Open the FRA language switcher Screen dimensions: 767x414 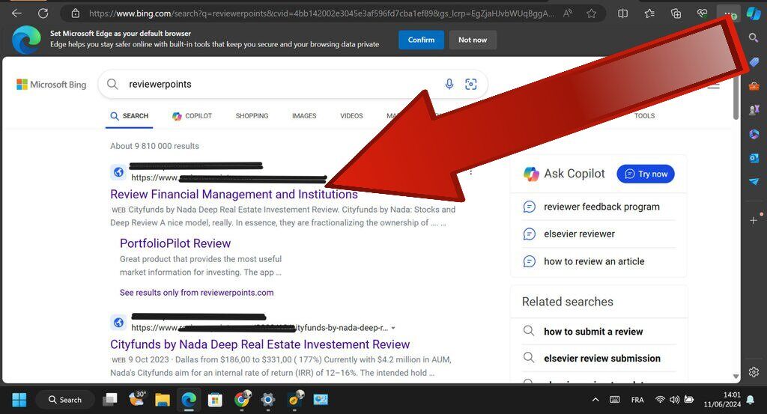coord(637,400)
